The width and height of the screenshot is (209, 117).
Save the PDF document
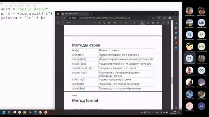point(153,23)
